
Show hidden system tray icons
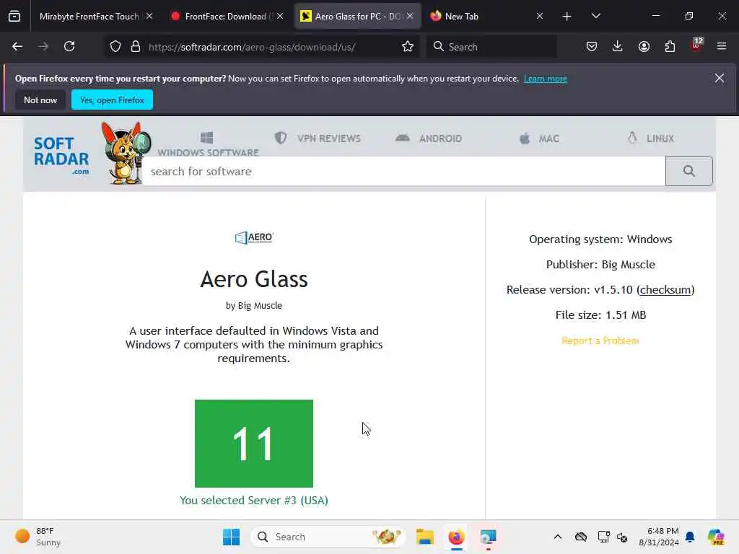(x=558, y=537)
